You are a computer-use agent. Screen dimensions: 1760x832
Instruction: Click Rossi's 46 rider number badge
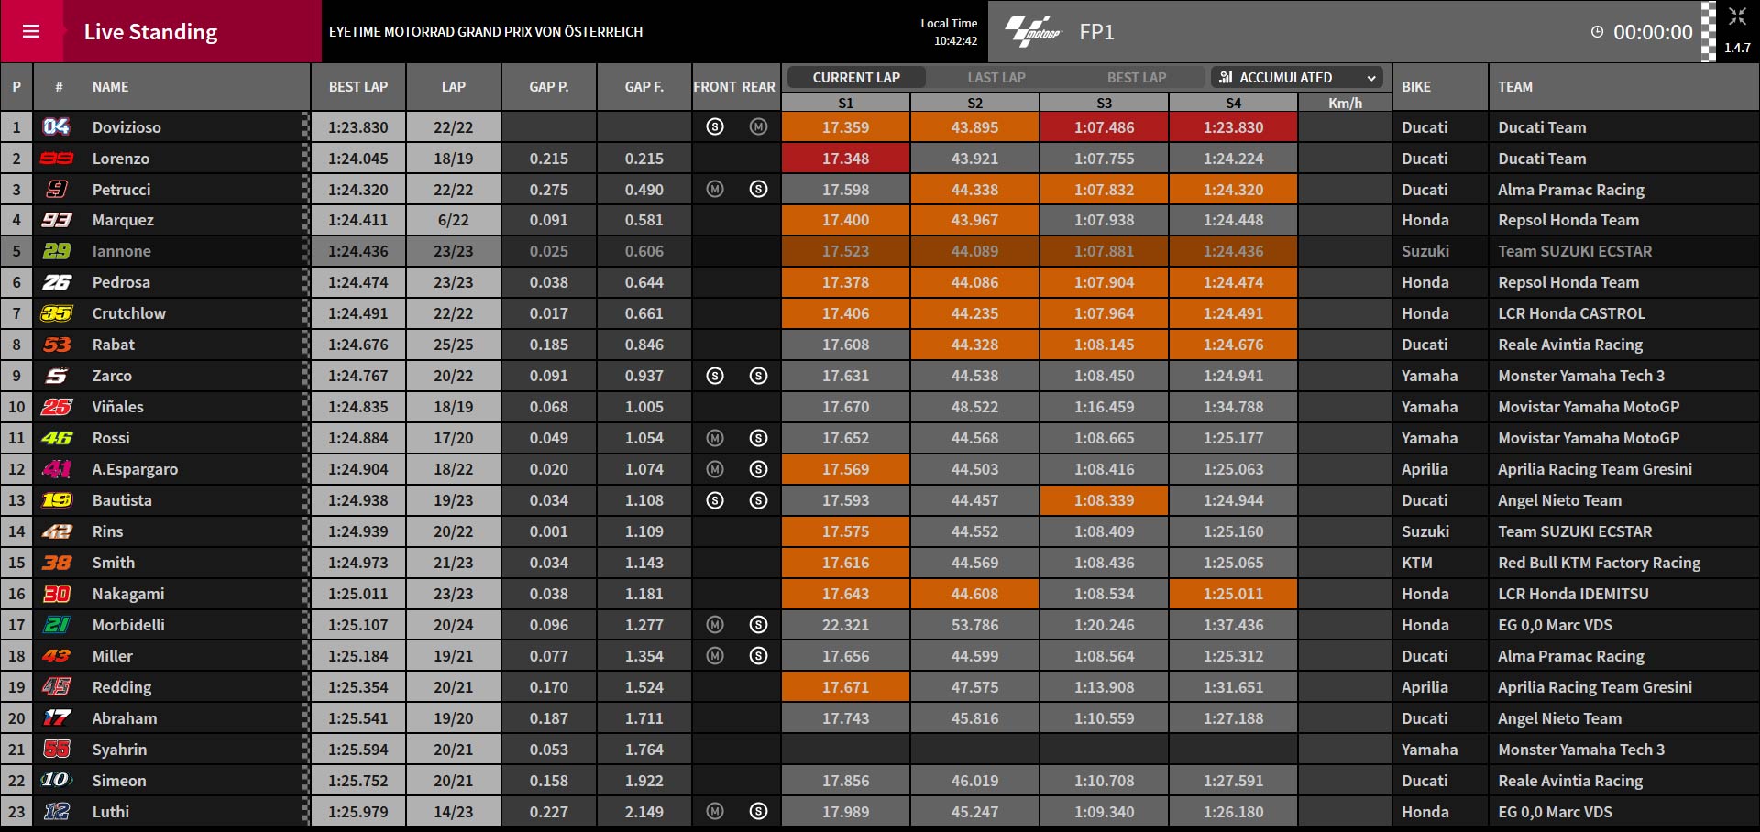coord(57,438)
